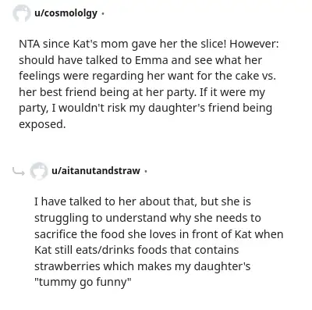Open the u/aitanutandstraw profile link

pyautogui.click(x=96, y=171)
